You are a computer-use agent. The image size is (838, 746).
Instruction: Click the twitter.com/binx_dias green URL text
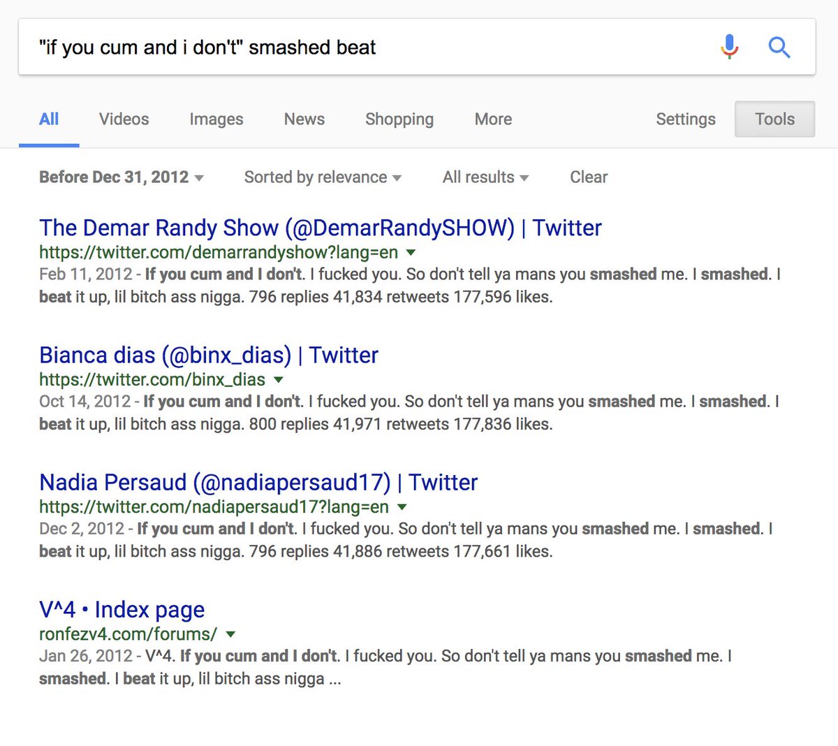click(x=152, y=379)
